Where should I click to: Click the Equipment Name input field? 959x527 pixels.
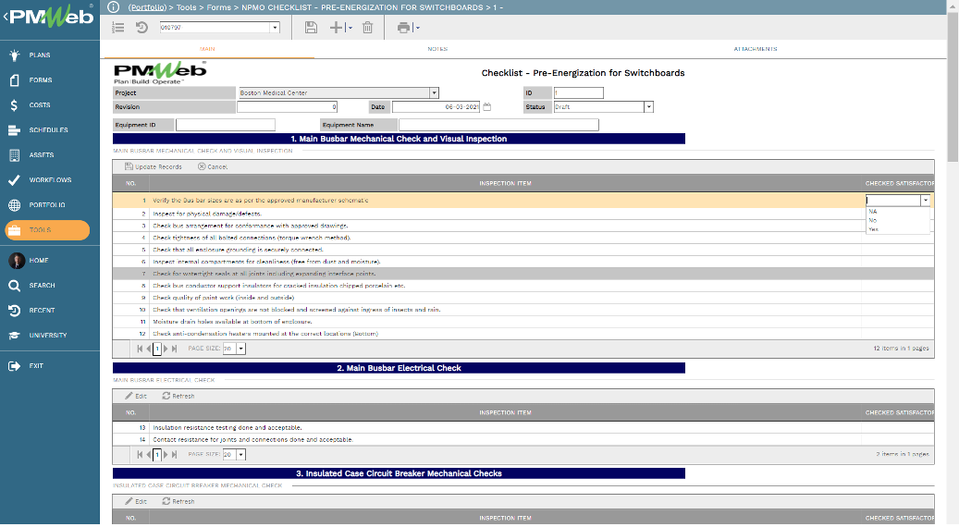[x=498, y=125]
